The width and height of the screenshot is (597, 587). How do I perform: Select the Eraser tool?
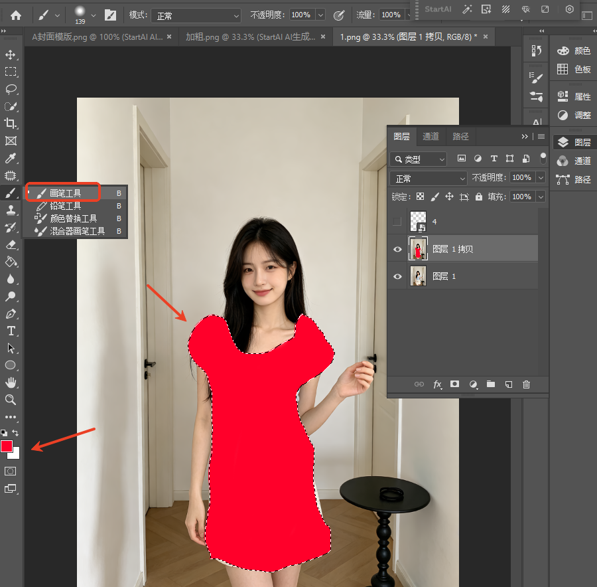point(10,245)
